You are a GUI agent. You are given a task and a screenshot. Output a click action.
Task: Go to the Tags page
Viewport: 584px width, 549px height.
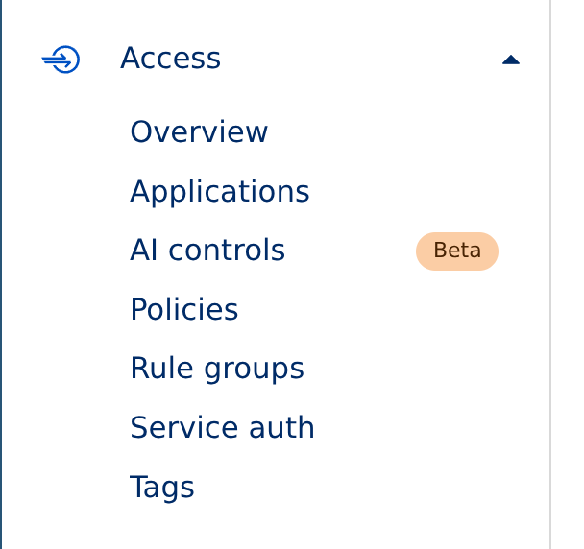(161, 488)
